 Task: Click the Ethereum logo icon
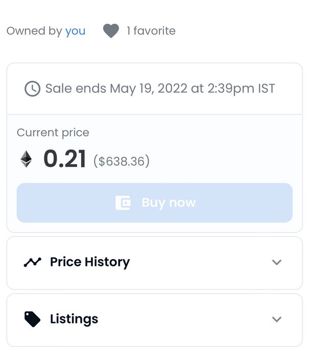pos(26,159)
